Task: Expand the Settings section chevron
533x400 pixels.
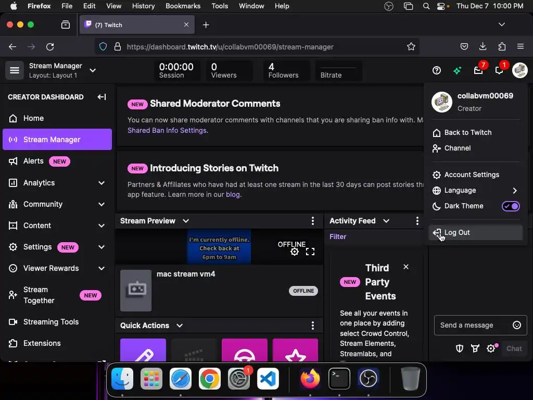Action: click(101, 247)
